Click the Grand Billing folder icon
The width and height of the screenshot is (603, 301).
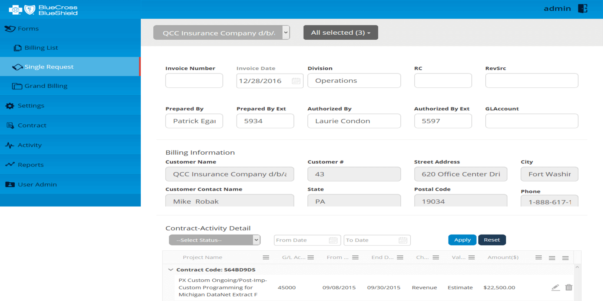tap(17, 86)
